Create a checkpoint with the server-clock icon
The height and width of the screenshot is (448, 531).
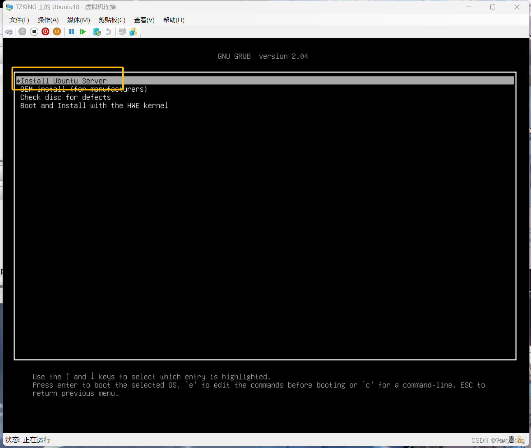(97, 32)
